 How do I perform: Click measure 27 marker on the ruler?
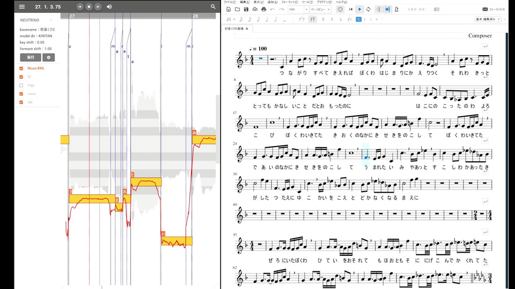72,16
